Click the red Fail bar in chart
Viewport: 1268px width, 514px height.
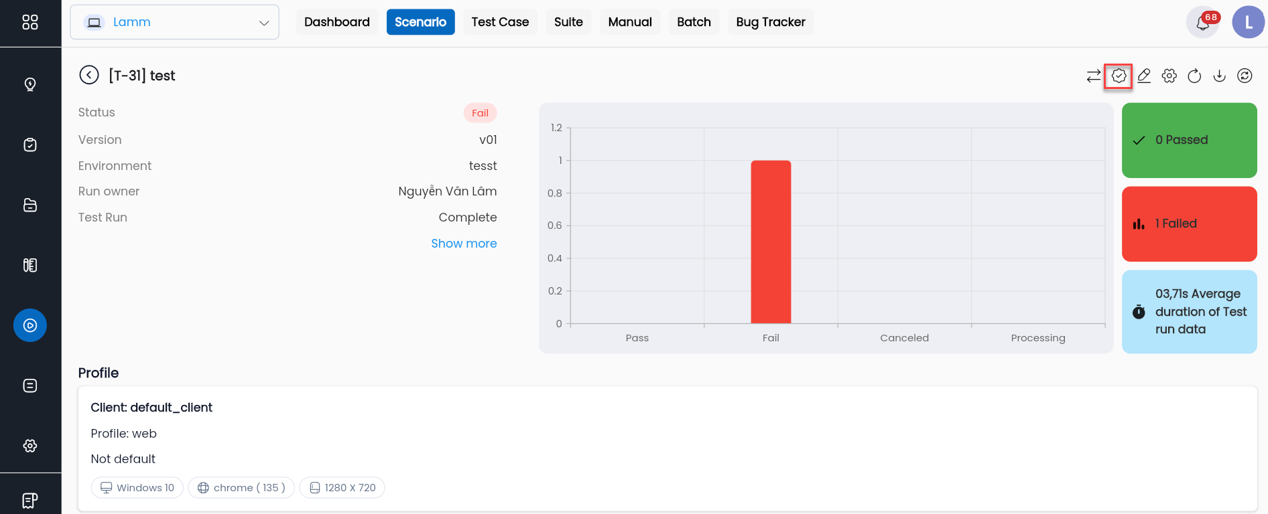pos(771,242)
